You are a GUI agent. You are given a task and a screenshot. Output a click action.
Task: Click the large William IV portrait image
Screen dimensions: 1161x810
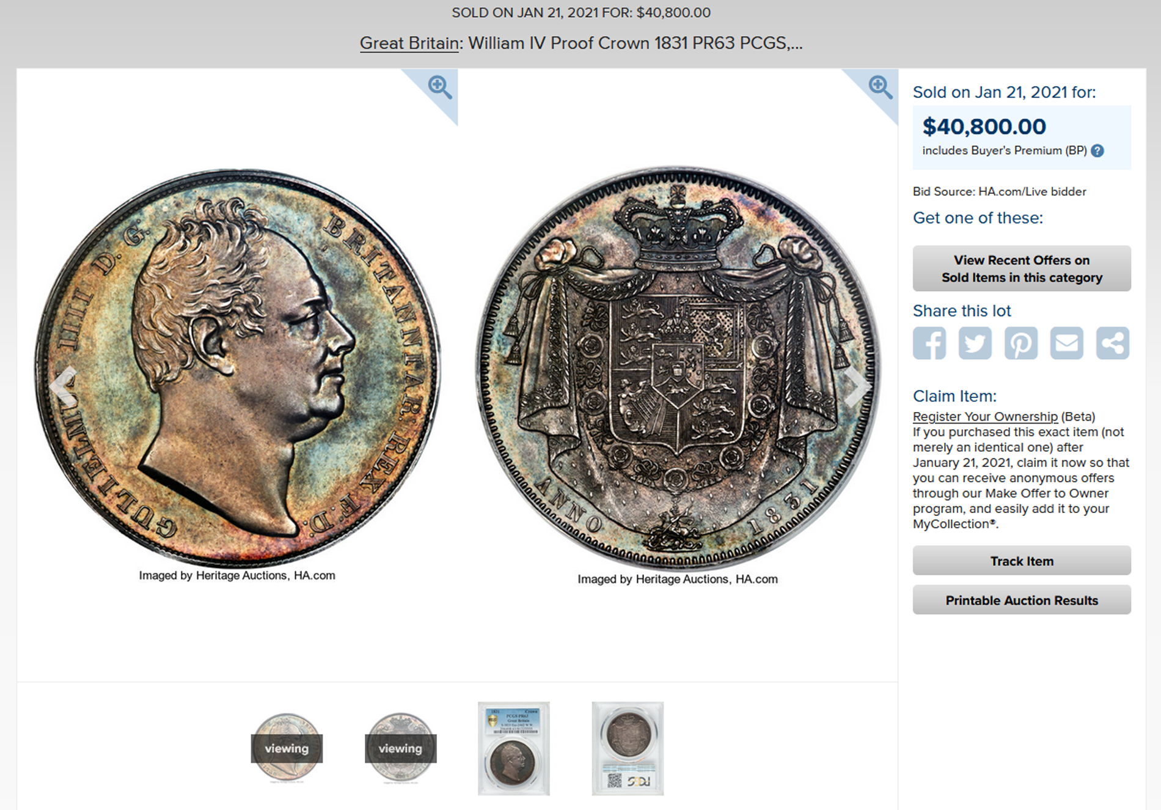point(237,368)
